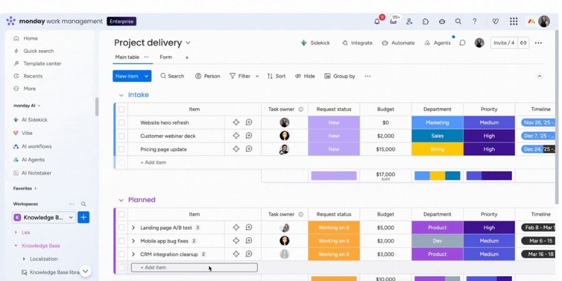The image size is (562, 281).
Task: Click the Automate button
Action: click(398, 43)
